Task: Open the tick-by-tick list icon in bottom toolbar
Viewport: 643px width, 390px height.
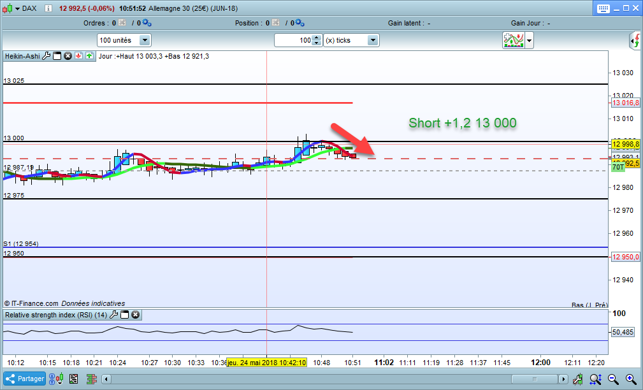Action: [74, 379]
